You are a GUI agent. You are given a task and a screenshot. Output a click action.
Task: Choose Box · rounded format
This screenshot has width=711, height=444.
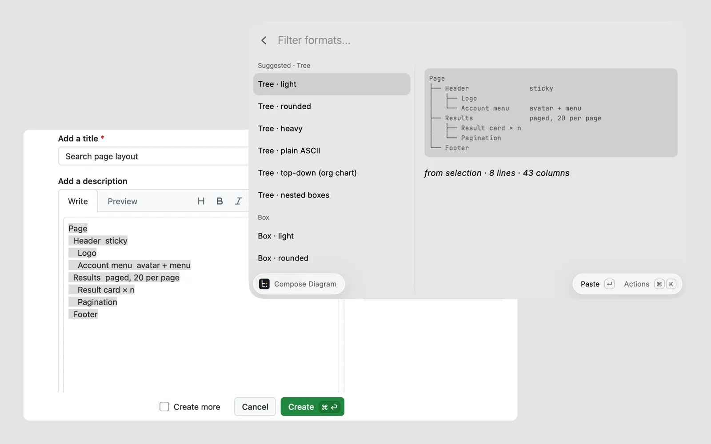(332, 258)
